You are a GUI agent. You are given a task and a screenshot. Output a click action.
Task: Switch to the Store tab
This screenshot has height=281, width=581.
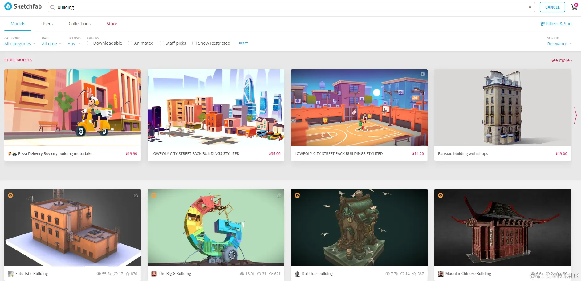click(x=112, y=24)
